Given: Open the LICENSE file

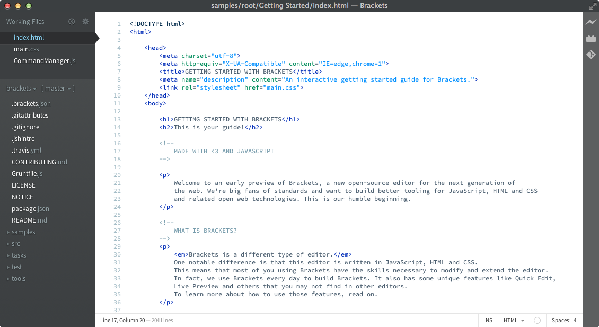Looking at the screenshot, I should 23,185.
